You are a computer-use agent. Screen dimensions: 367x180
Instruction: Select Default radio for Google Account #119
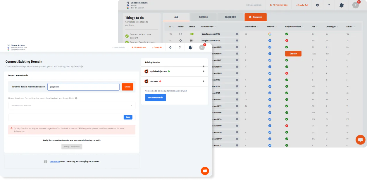pyautogui.click(x=180, y=34)
